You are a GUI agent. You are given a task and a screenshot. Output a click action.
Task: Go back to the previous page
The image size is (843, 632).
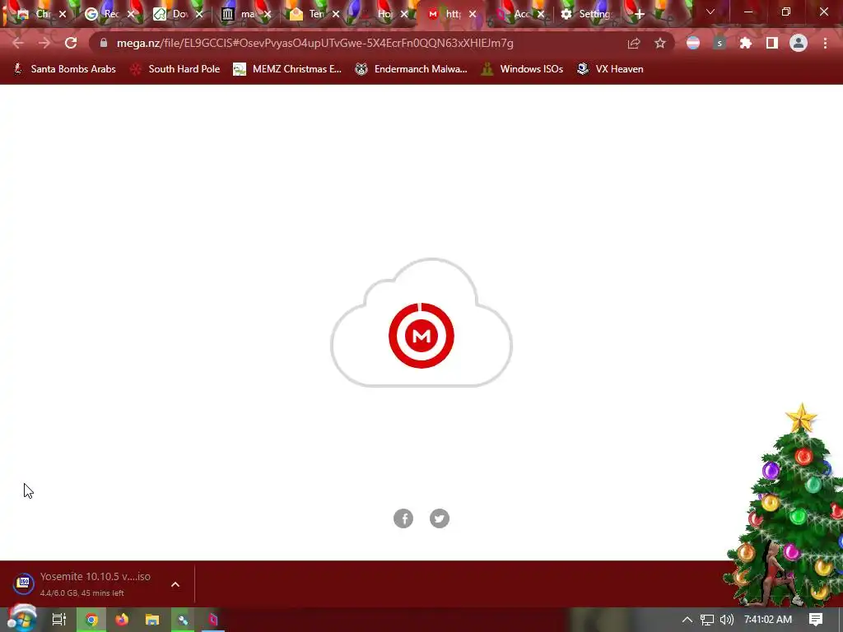pos(18,43)
